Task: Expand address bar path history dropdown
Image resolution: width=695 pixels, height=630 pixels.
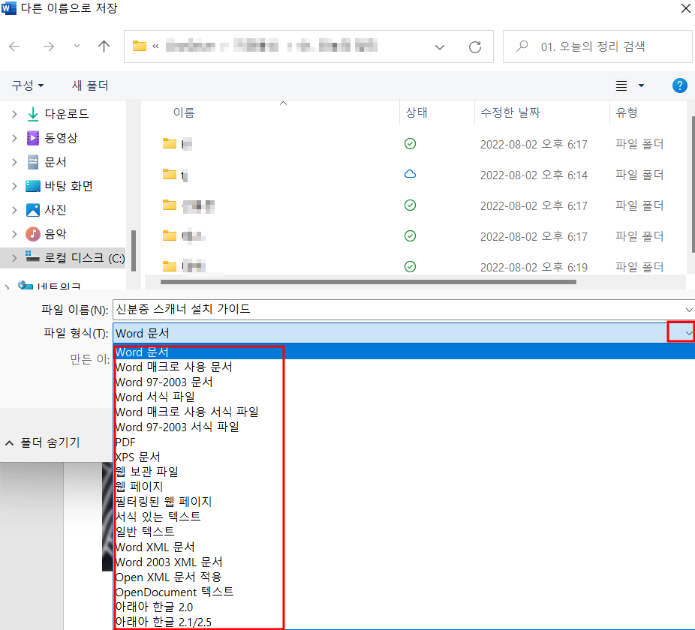Action: tap(439, 47)
